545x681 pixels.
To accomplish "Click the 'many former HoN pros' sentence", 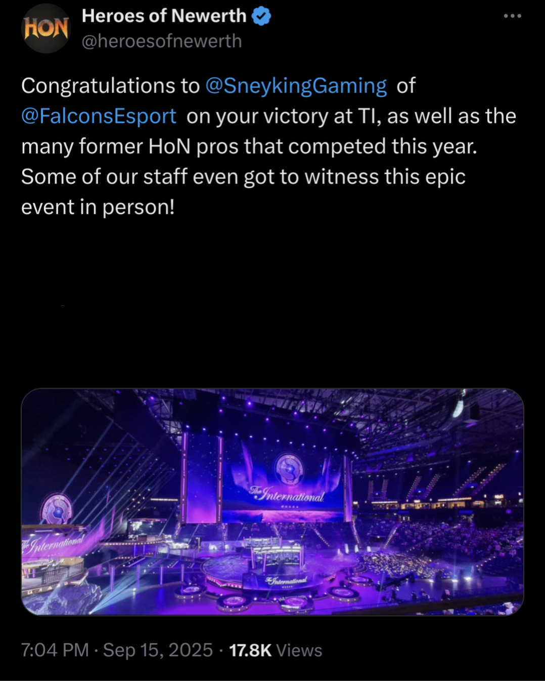I will tap(249, 146).
